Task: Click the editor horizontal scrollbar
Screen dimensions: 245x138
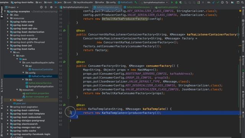Action: pyautogui.click(x=151, y=137)
